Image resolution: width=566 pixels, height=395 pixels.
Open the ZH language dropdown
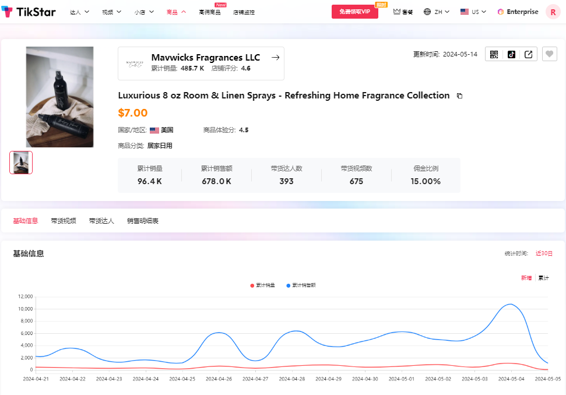pyautogui.click(x=442, y=12)
